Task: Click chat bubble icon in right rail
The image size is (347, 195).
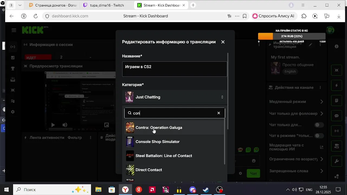Action: [336, 116]
